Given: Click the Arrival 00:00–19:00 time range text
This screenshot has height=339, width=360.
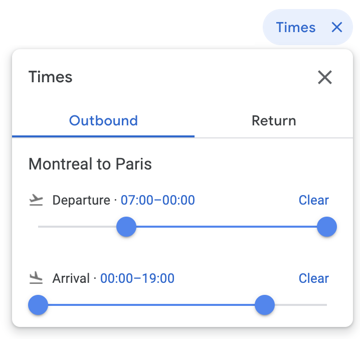Looking at the screenshot, I should point(137,278).
